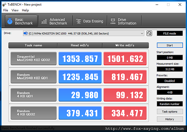Open the Writing data Random number selector
The image size is (187, 132).
[170, 104]
